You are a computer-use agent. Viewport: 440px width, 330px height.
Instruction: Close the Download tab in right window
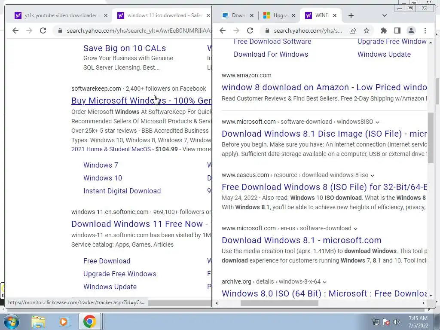click(252, 16)
